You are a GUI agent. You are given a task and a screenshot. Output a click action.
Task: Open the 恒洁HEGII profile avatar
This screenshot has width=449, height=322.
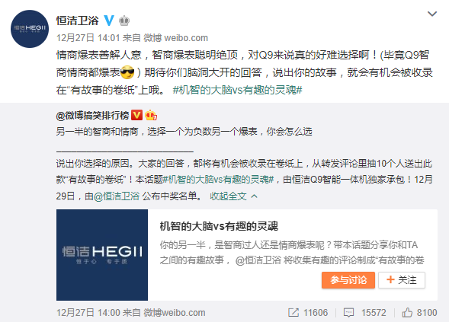30,29
